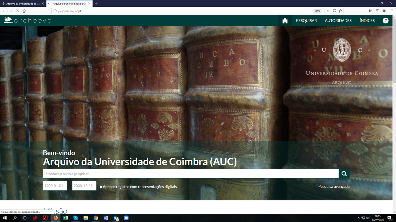Click the start date field 1900-01-01
The width and height of the screenshot is (396, 222).
(x=55, y=186)
